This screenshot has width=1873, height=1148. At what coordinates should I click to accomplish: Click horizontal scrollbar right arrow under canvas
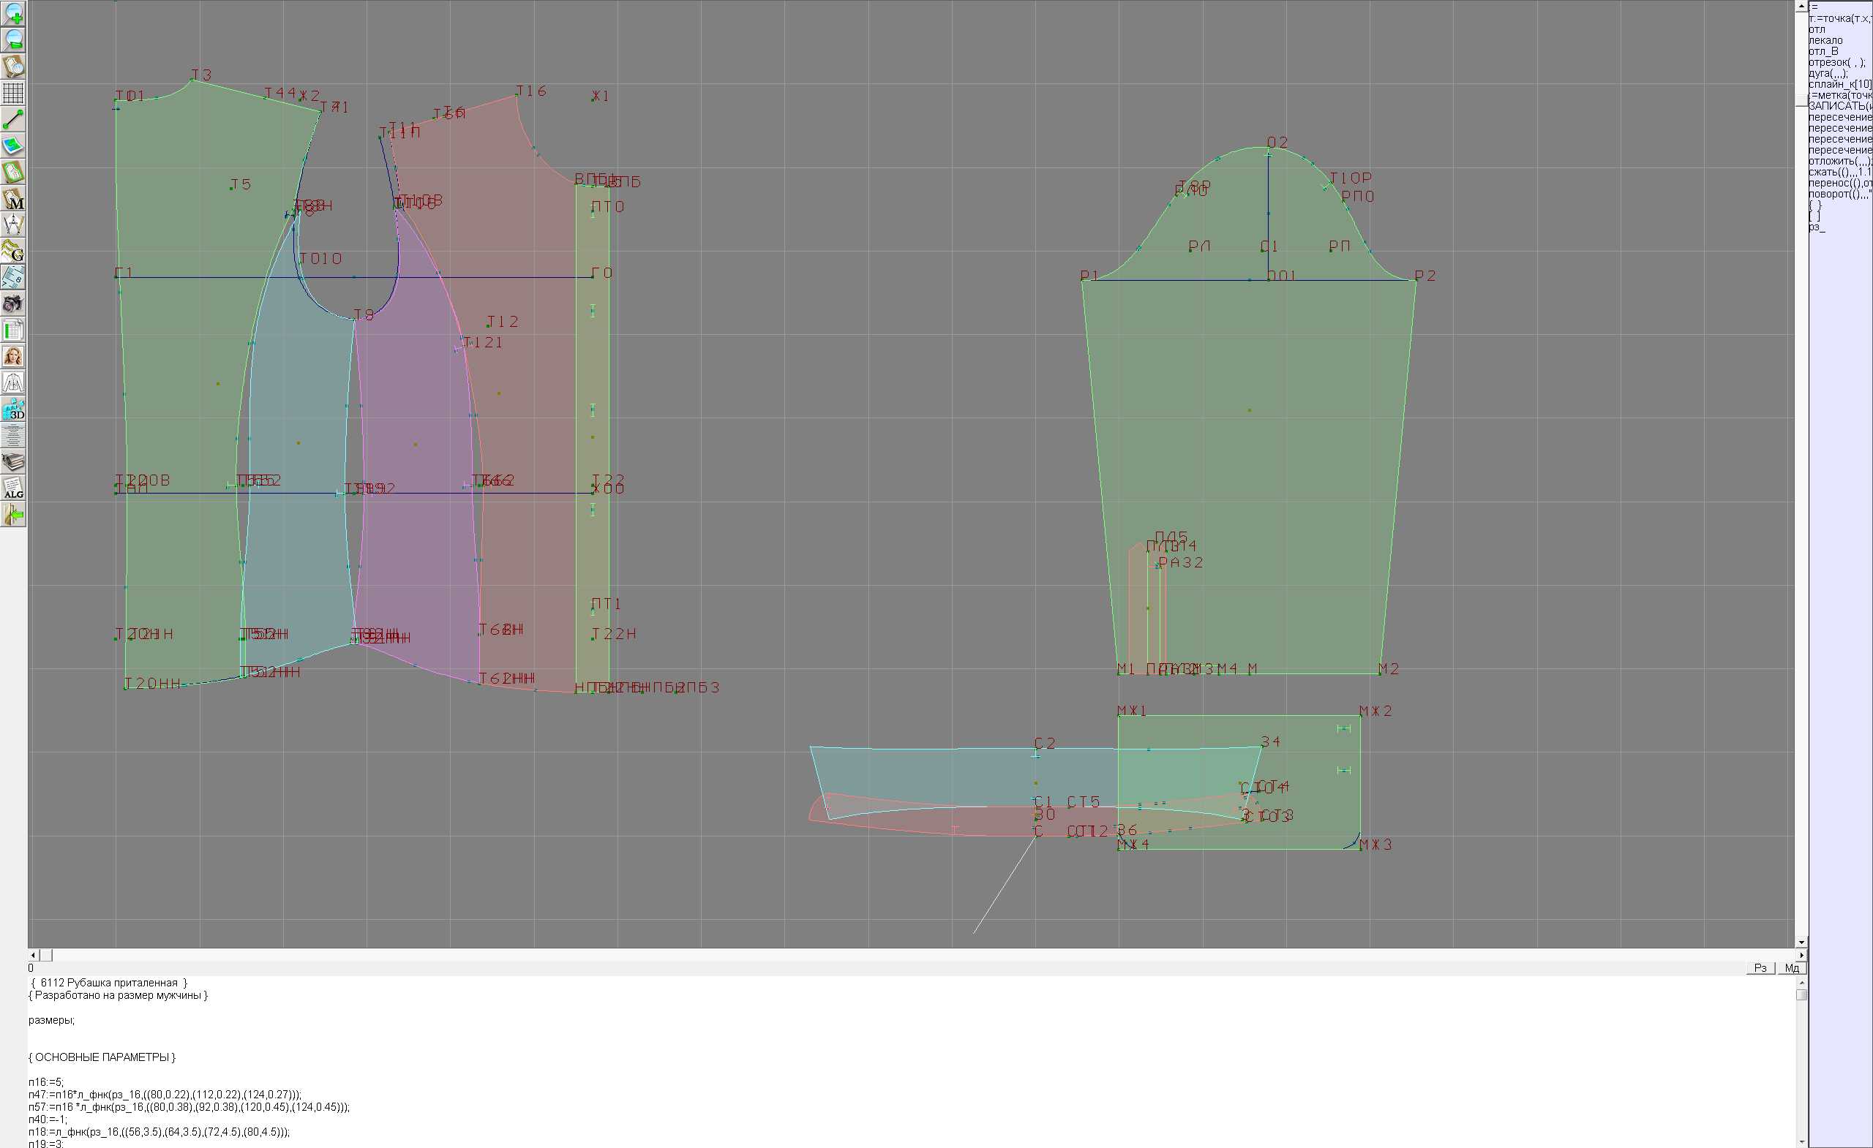click(1801, 955)
